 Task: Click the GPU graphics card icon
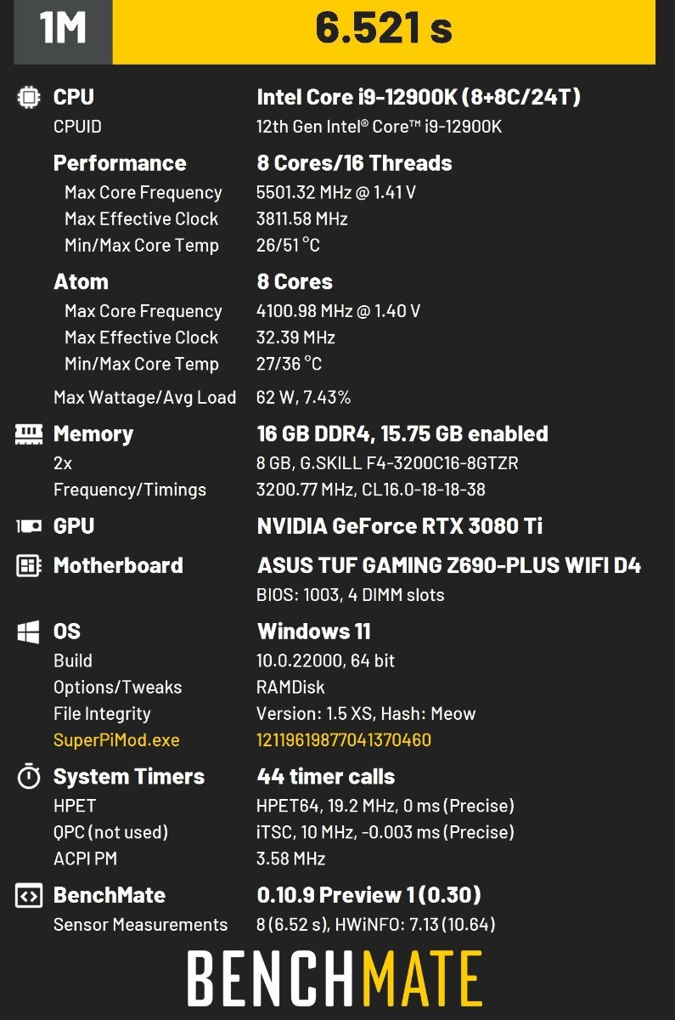pyautogui.click(x=29, y=526)
